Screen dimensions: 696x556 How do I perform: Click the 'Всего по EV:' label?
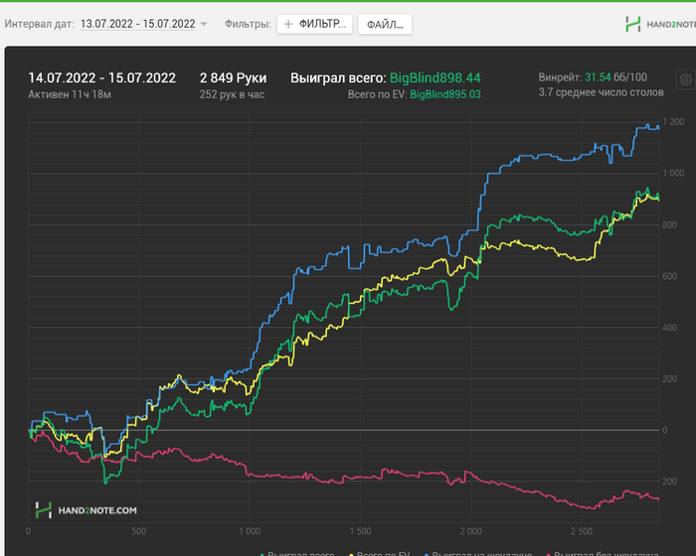[x=377, y=94]
